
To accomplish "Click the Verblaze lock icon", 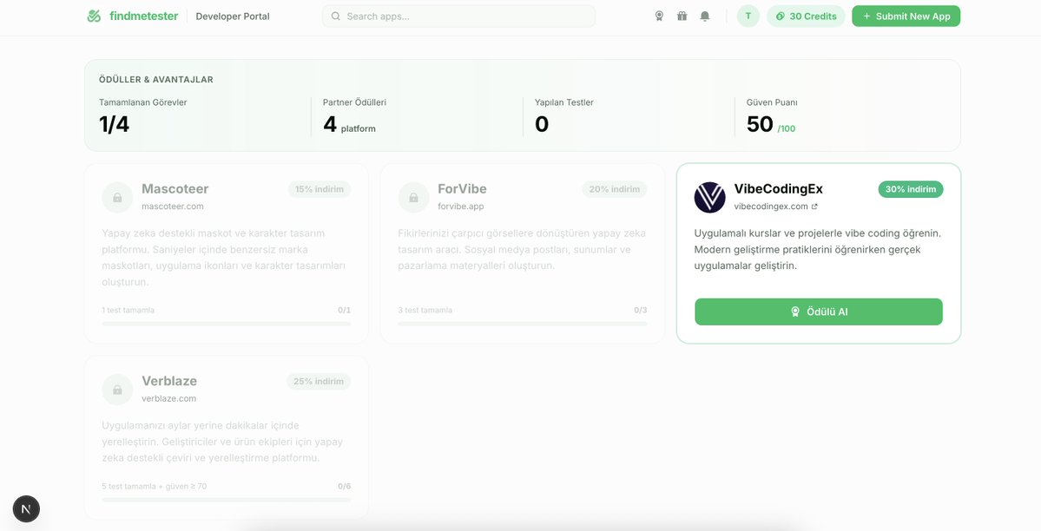I will pyautogui.click(x=117, y=390).
